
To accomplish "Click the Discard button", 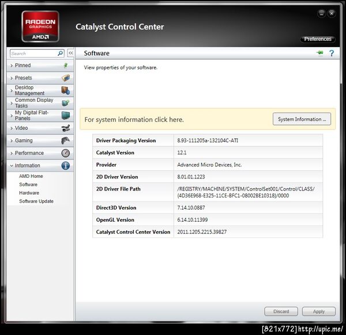I will pos(281,311).
